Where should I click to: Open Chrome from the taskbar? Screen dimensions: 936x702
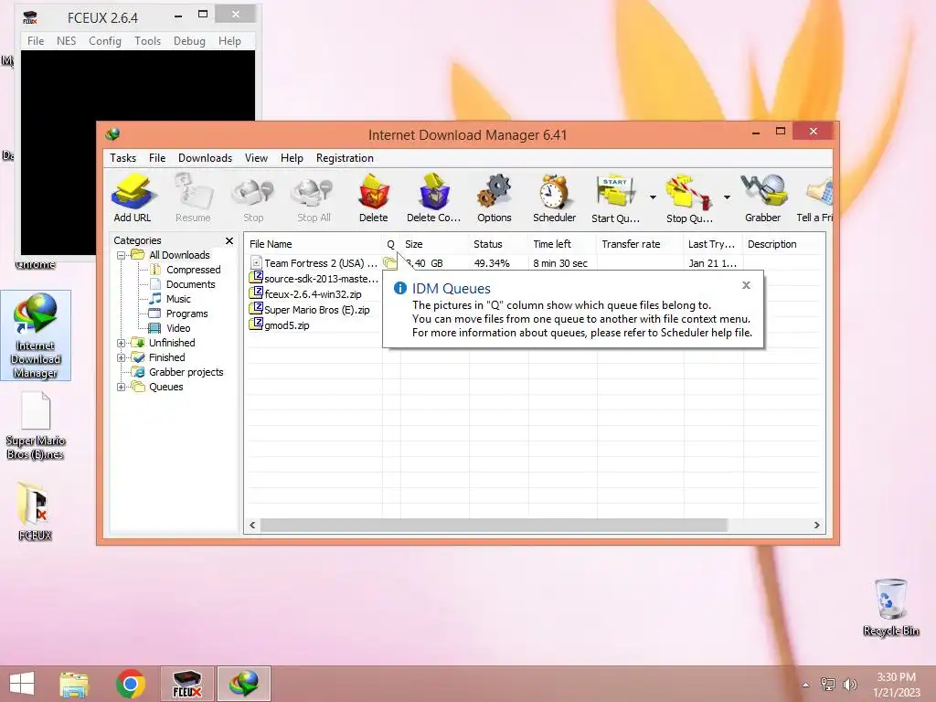point(131,684)
